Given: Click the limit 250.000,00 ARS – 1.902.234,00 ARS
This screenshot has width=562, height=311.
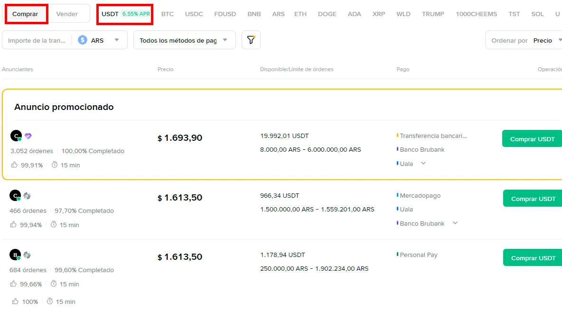Looking at the screenshot, I should [x=314, y=268].
